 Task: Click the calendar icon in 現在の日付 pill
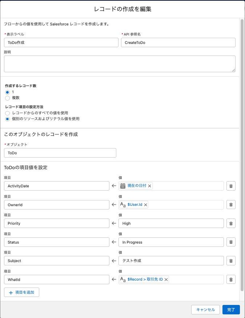(x=123, y=186)
